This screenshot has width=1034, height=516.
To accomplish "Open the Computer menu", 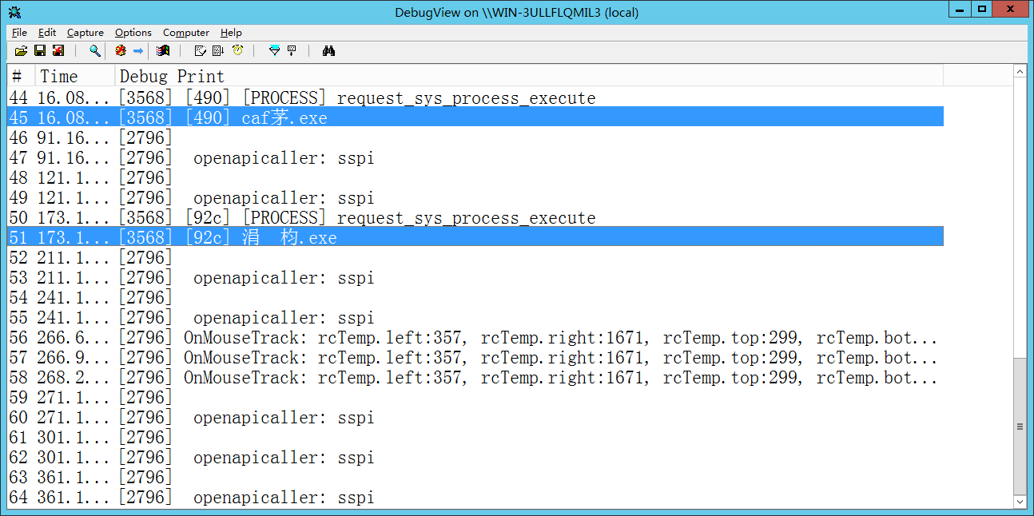I will (x=186, y=33).
